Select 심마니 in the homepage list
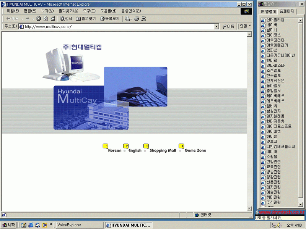This screenshot has height=229, width=306. click(x=272, y=30)
